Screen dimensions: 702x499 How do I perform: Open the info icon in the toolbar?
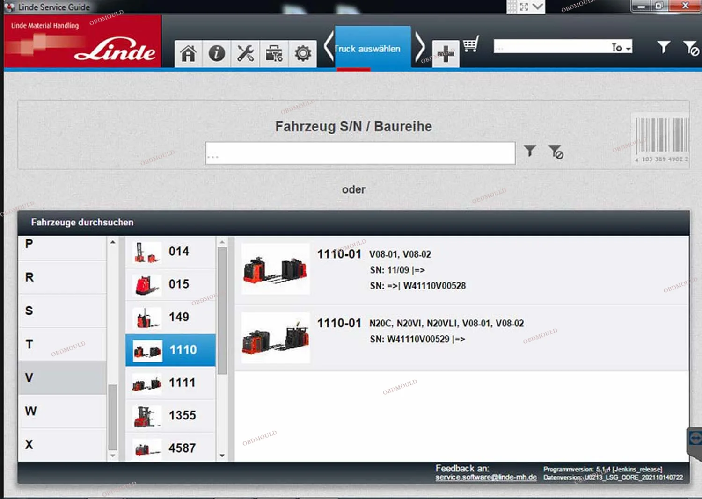(217, 54)
